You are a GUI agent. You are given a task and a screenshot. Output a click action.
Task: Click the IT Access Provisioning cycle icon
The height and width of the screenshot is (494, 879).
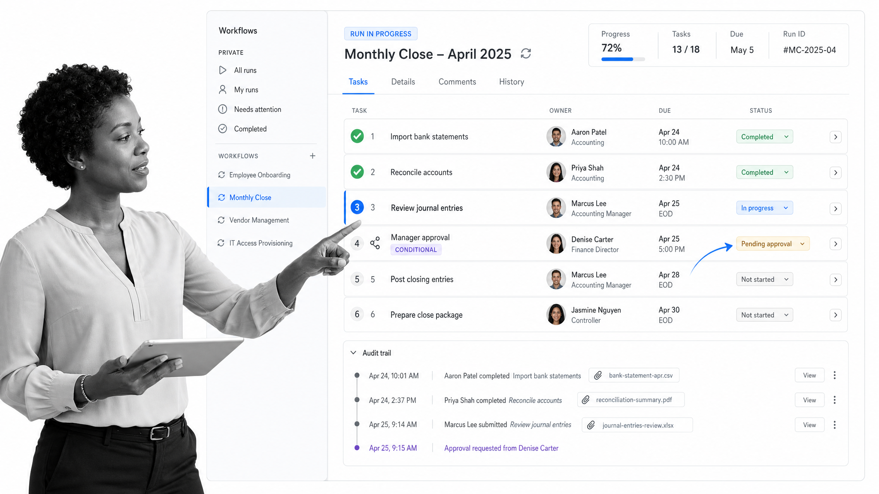click(x=221, y=243)
